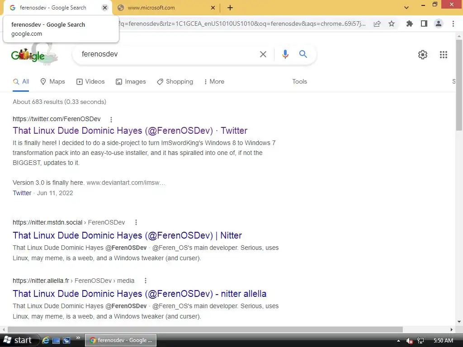
Task: Click the horizontal scrollbar thumb
Action: (205, 329)
